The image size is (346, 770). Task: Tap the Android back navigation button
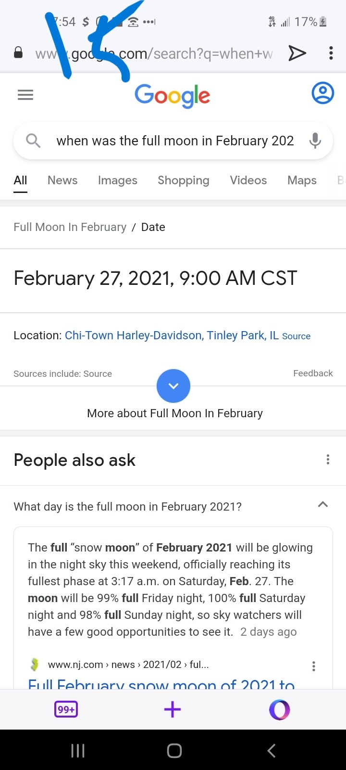coord(272,751)
